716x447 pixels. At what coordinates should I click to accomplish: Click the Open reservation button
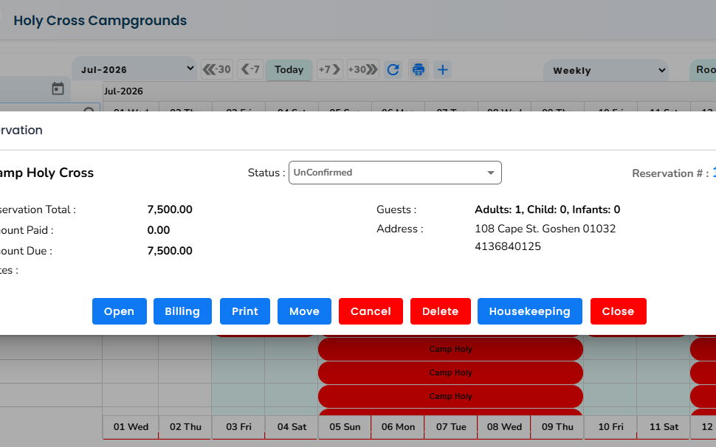119,311
